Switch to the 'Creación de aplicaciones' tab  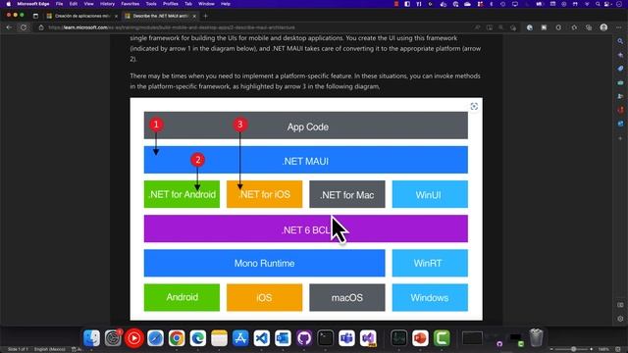point(82,16)
